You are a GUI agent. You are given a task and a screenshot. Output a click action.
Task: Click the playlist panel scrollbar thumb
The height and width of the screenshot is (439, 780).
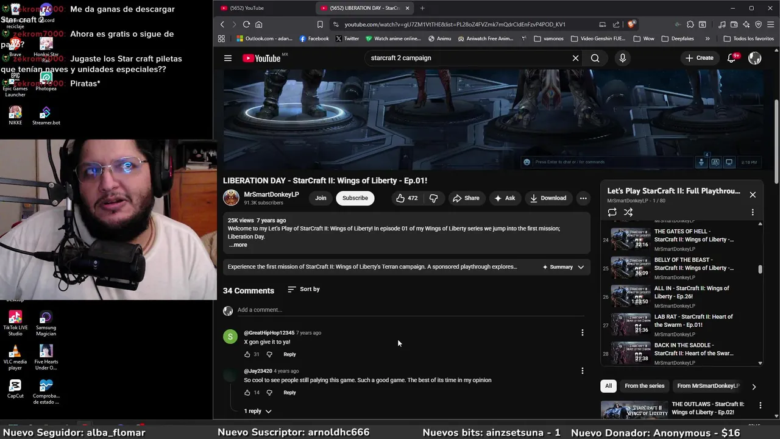click(x=760, y=269)
